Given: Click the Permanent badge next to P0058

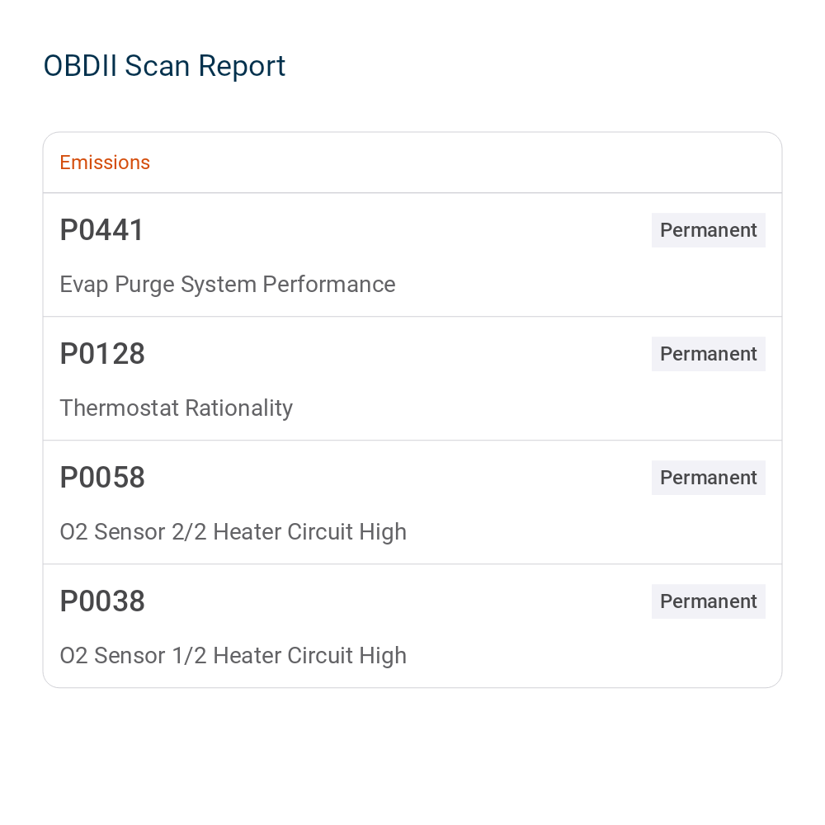Looking at the screenshot, I should [x=708, y=477].
